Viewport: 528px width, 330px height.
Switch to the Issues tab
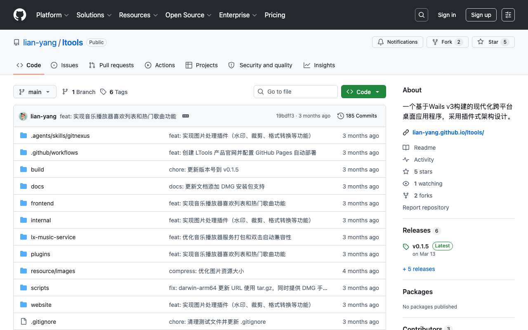[x=64, y=65]
